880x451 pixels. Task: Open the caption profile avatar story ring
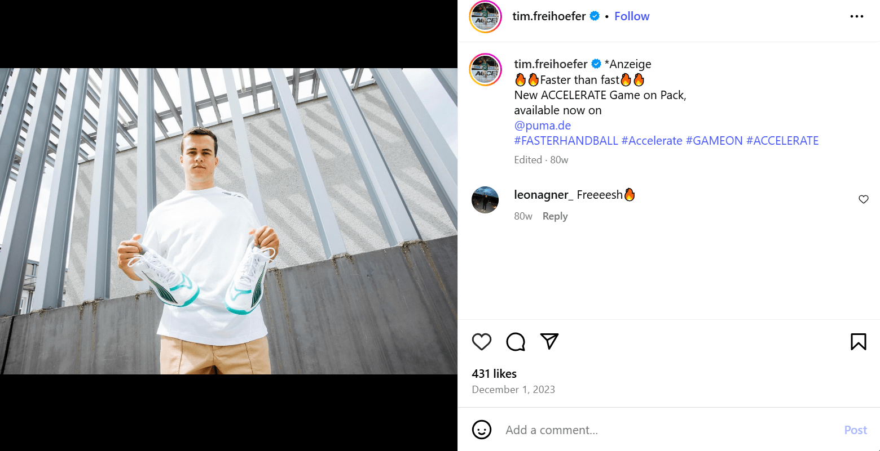486,70
